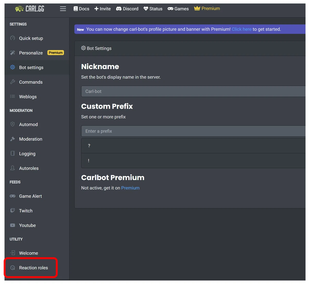Click the Bot Settings panel header gear icon
The width and height of the screenshot is (309, 284).
coord(83,48)
